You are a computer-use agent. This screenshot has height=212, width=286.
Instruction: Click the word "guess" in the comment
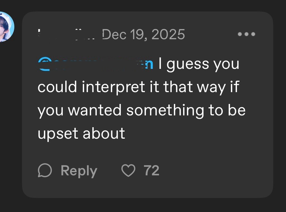pos(188,65)
